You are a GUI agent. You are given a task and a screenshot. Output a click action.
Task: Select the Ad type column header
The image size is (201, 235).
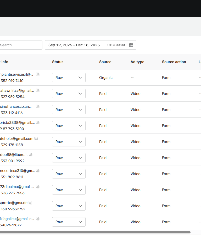pos(137,62)
